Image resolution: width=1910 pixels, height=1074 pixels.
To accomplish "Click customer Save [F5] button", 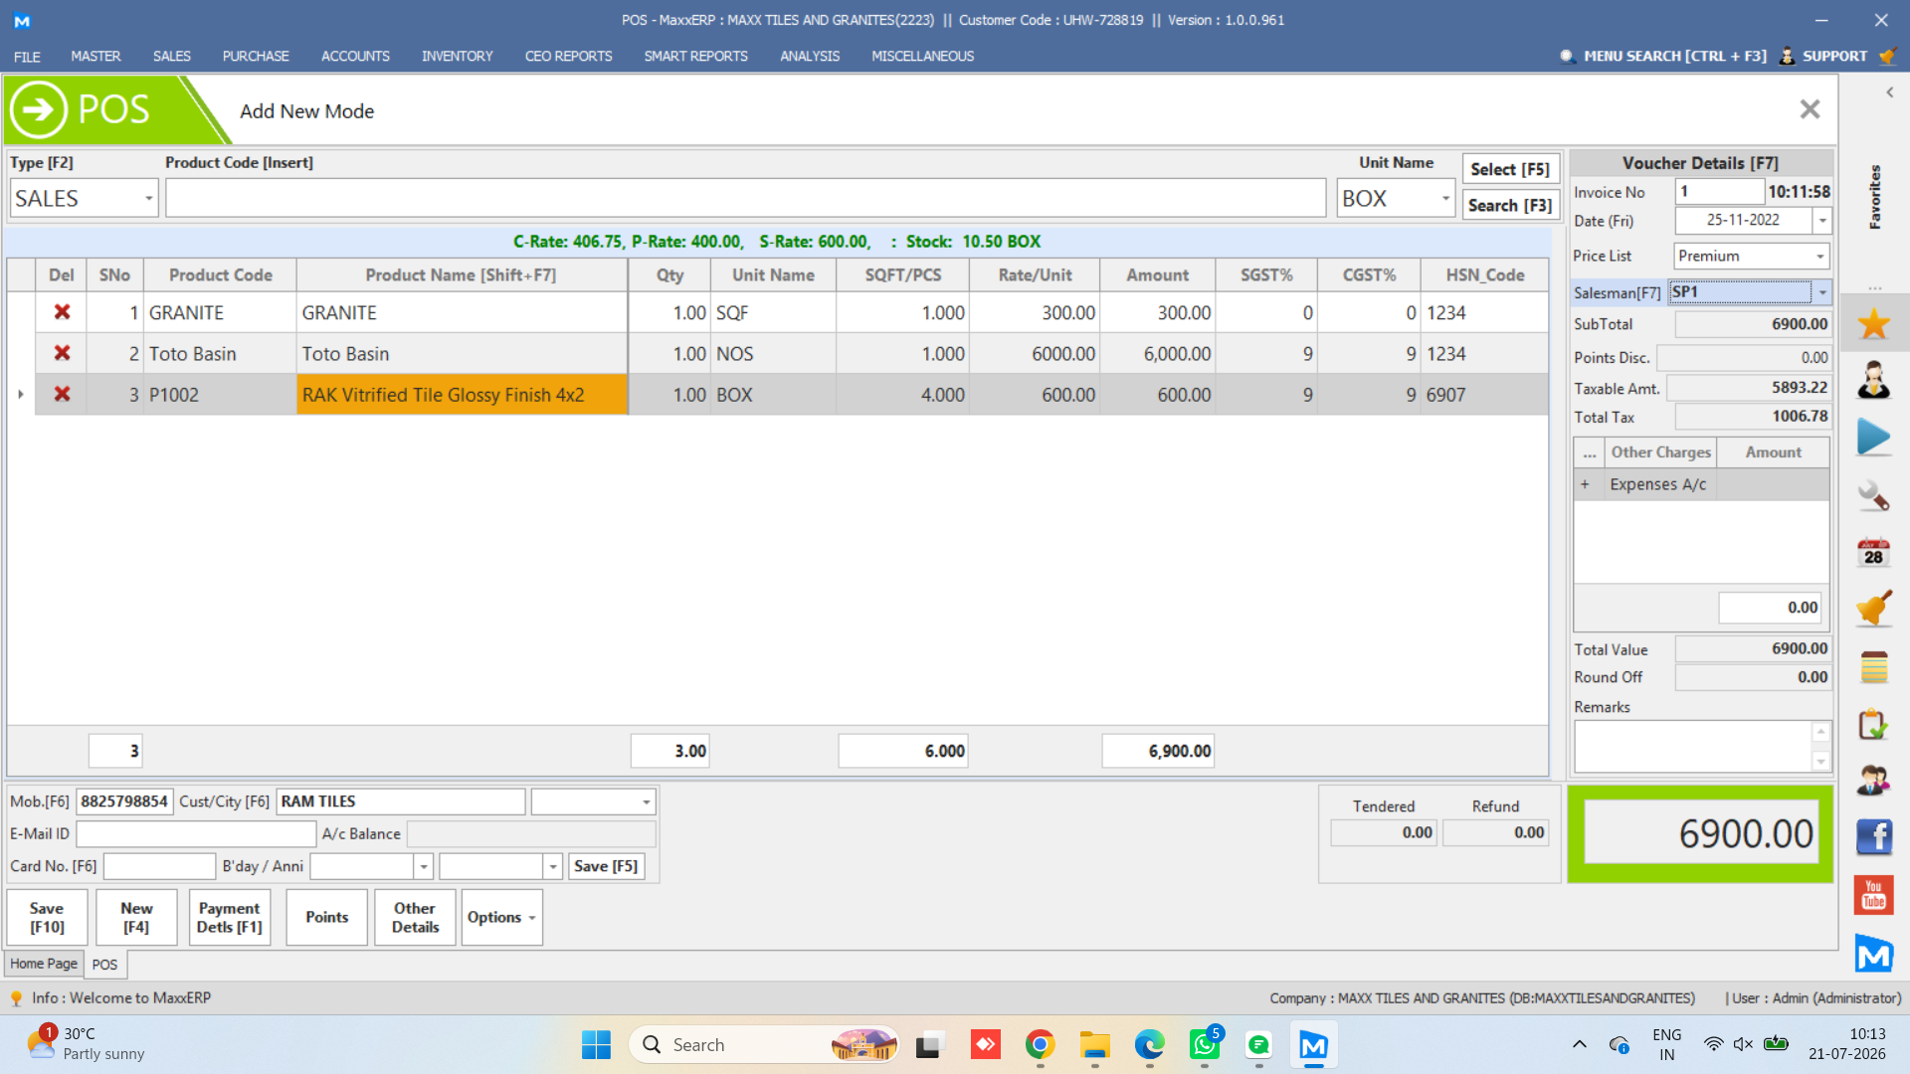I will (x=606, y=866).
